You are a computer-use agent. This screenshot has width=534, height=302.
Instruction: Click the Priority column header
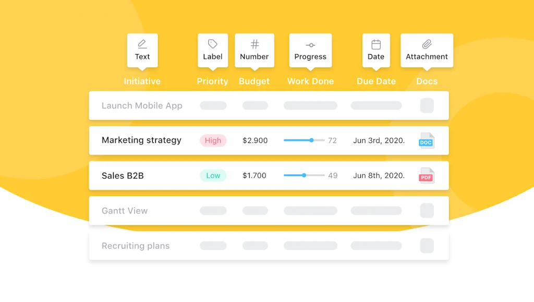[212, 81]
